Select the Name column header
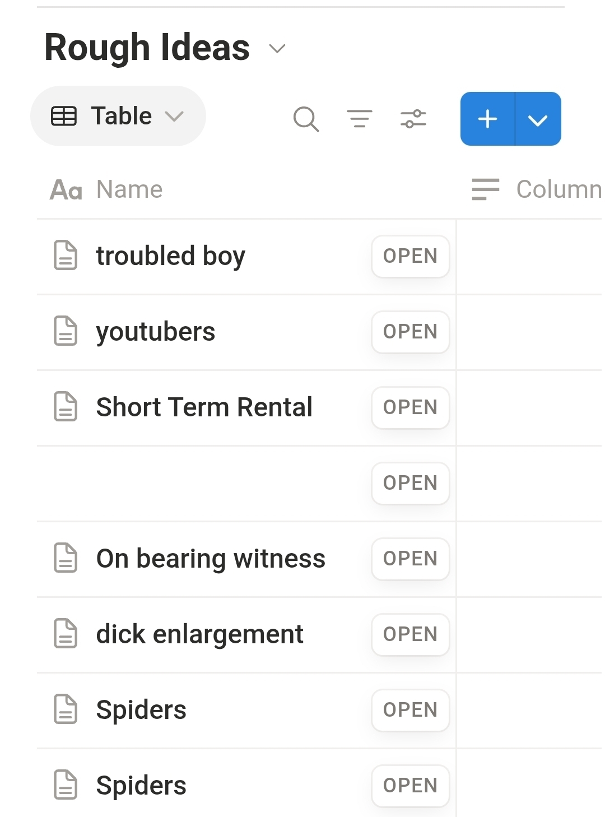 [x=129, y=189]
